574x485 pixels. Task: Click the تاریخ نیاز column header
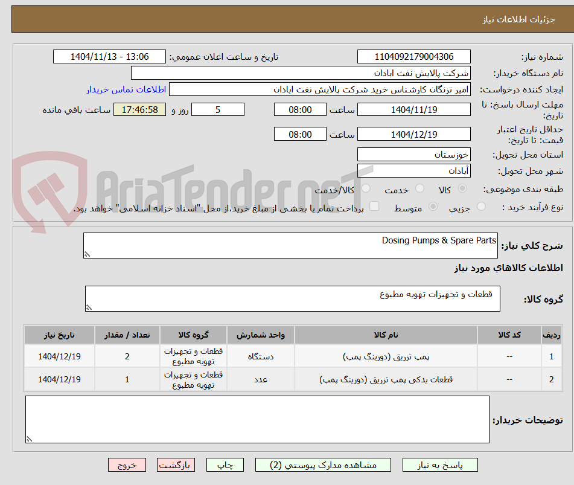click(59, 335)
